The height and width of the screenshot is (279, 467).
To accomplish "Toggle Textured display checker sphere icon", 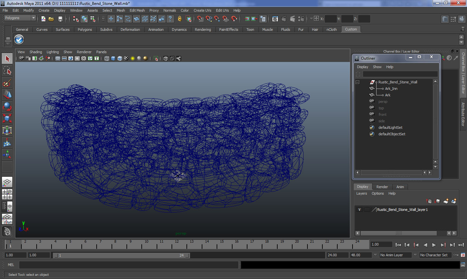I will [126, 58].
